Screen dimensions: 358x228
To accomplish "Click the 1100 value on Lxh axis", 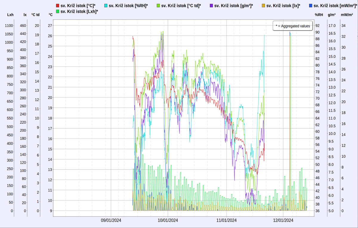I will tap(9, 26).
